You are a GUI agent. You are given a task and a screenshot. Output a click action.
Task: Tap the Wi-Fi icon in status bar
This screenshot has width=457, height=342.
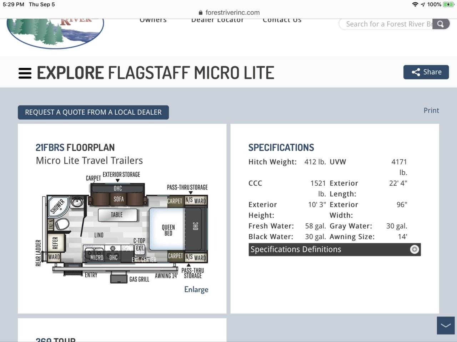tap(415, 5)
